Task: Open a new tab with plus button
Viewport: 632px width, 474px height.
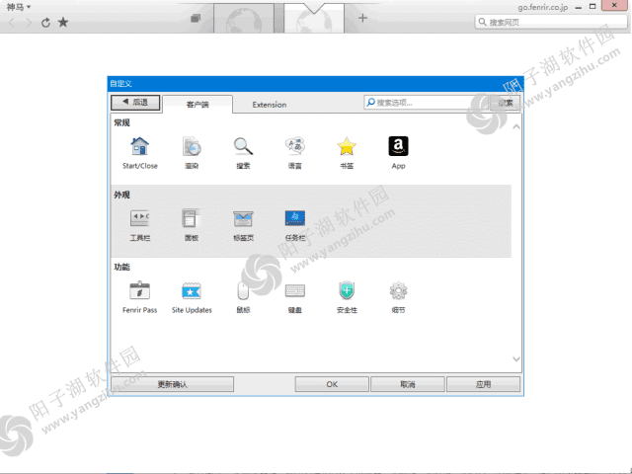Action: (x=362, y=18)
